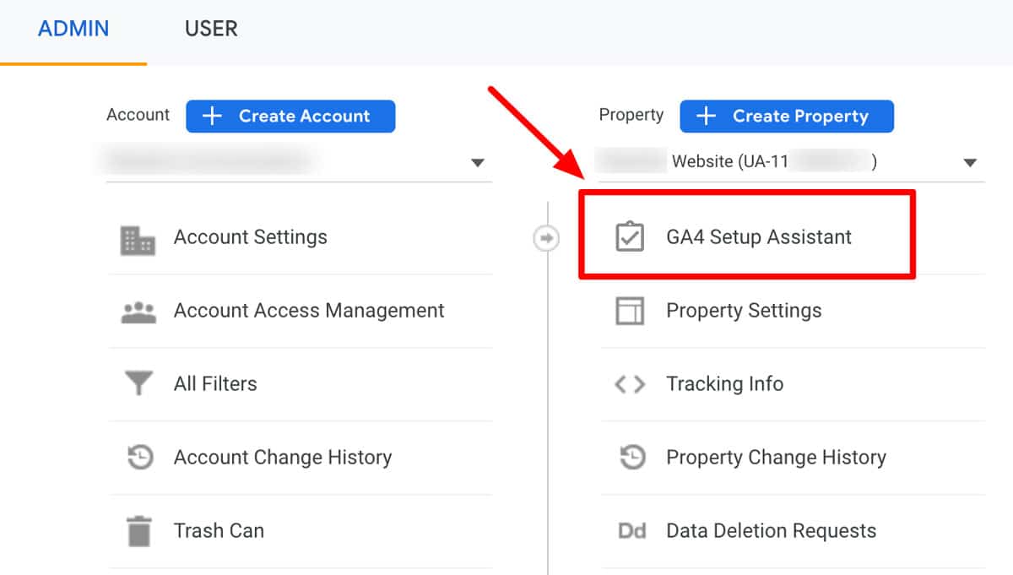The width and height of the screenshot is (1013, 575).
Task: Click the Tracking Info code brackets icon
Action: click(x=630, y=384)
